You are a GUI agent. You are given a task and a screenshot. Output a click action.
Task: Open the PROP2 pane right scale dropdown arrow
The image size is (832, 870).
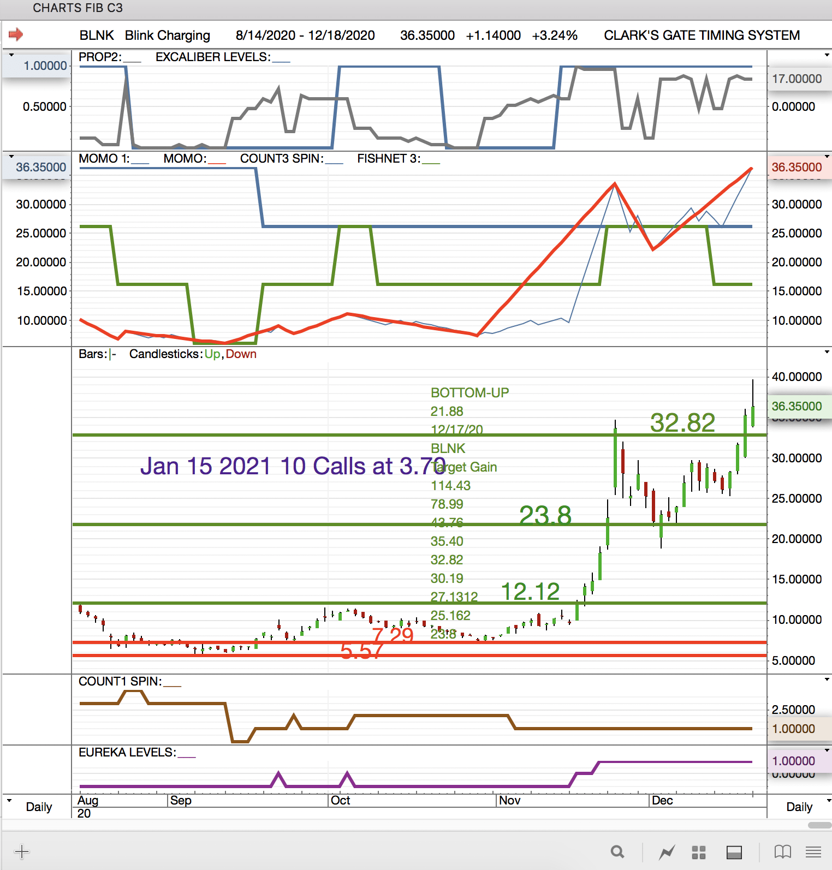[827, 55]
